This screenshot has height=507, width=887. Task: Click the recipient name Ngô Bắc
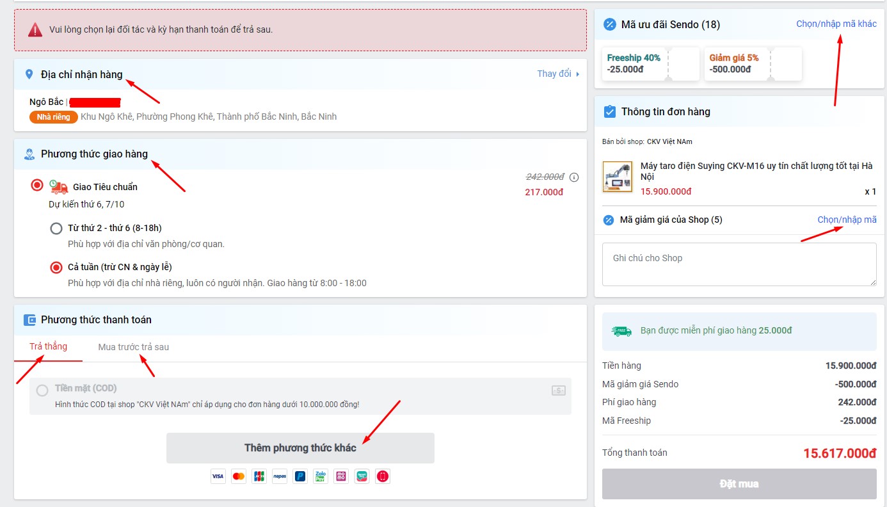[47, 102]
